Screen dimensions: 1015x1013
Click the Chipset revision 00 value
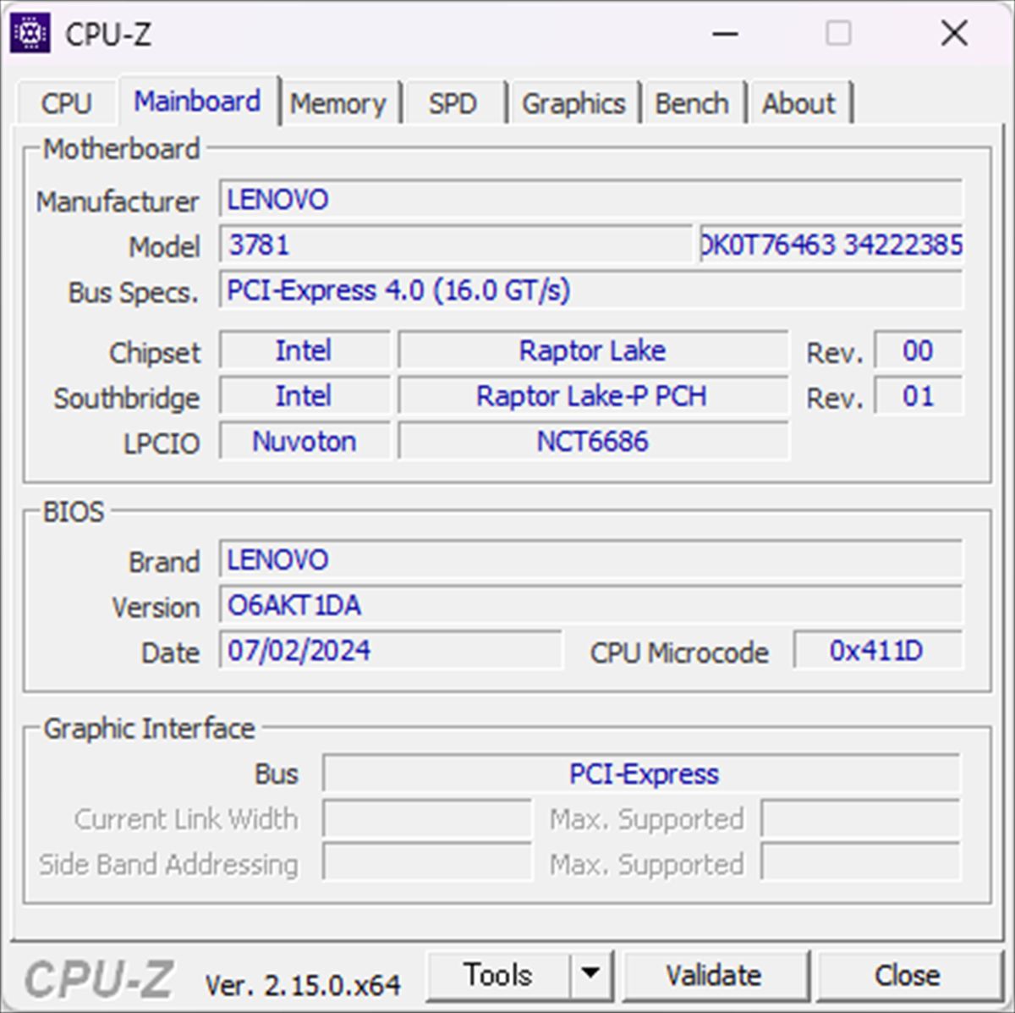click(x=918, y=351)
